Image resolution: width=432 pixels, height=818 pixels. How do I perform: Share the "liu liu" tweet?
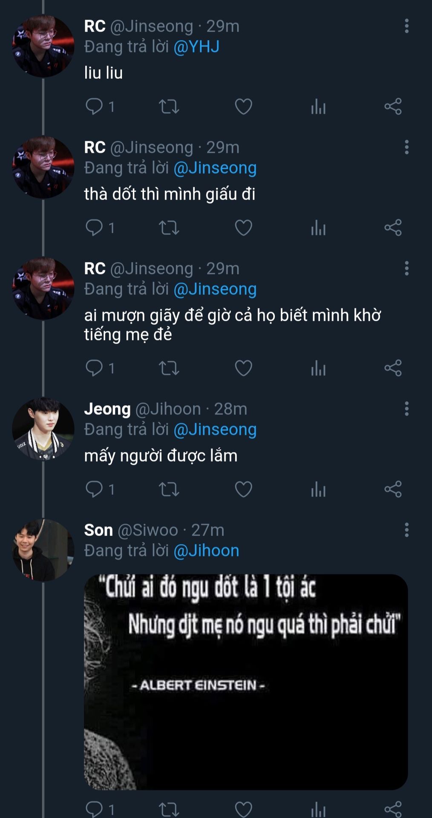coord(393,107)
